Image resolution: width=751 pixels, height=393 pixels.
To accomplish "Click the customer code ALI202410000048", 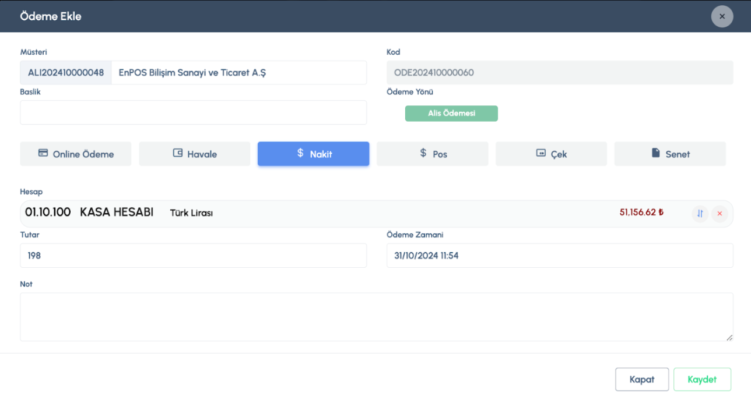I will tap(66, 73).
